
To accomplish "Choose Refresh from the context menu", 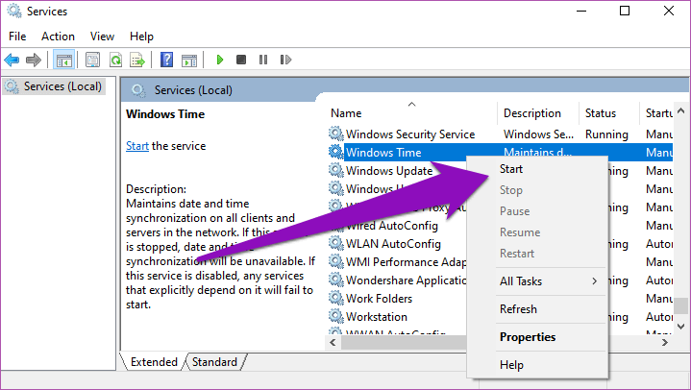I will tap(537, 309).
